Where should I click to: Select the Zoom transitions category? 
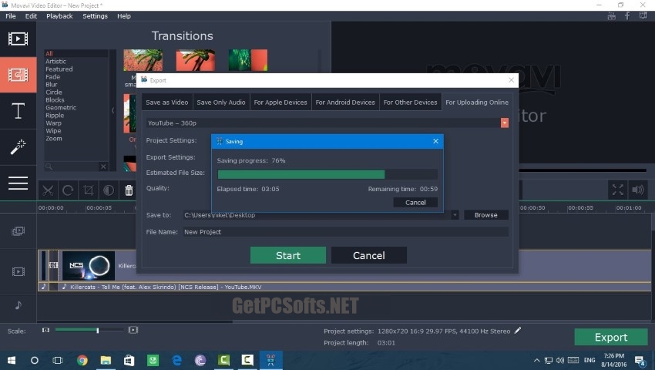(x=54, y=139)
